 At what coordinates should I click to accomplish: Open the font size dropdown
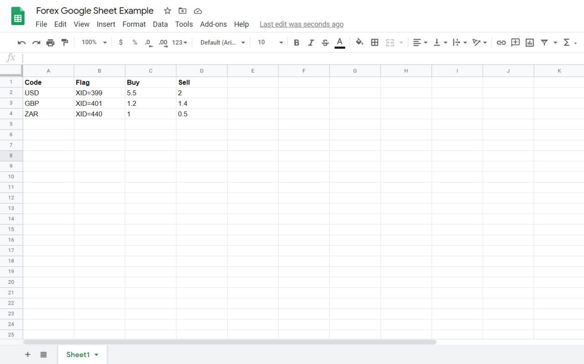269,42
